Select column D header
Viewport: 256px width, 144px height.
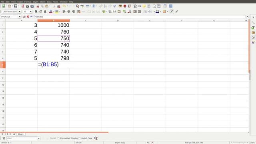tap(118, 20)
